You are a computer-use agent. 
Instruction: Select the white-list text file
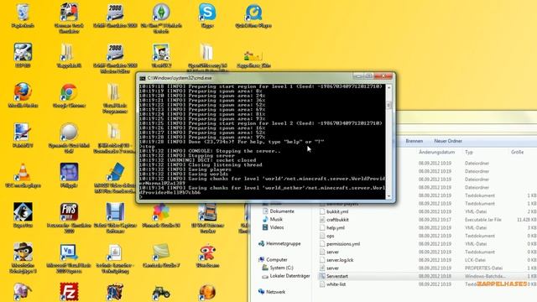click(x=336, y=284)
